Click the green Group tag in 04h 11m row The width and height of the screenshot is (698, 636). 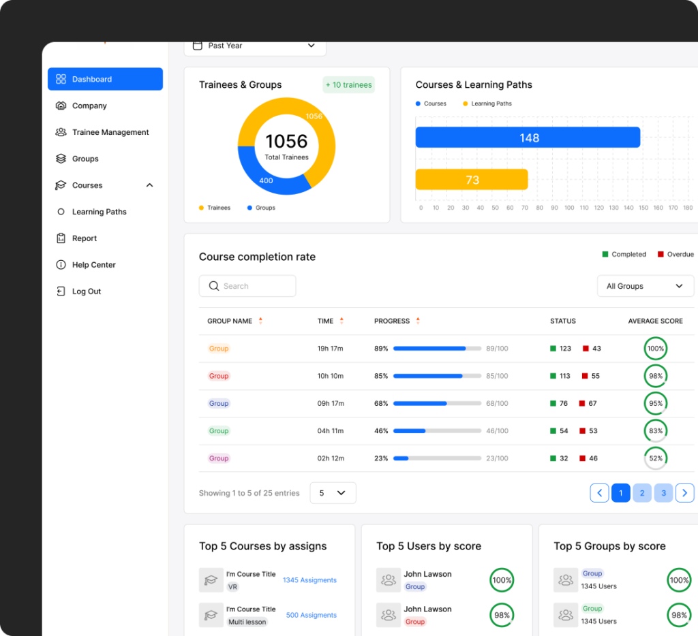pos(219,431)
